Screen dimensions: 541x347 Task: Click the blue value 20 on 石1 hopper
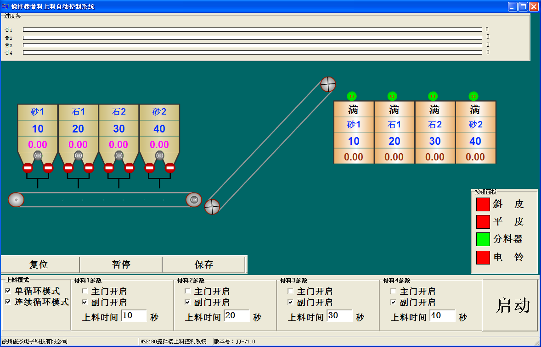[79, 129]
